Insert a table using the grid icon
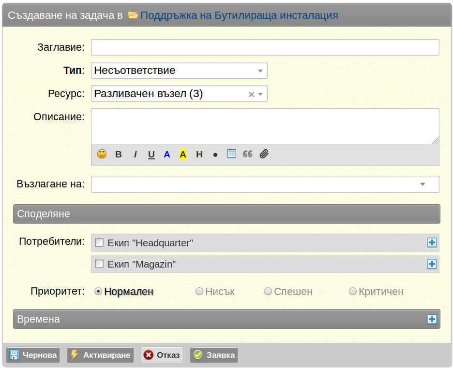453x368 pixels. click(231, 154)
